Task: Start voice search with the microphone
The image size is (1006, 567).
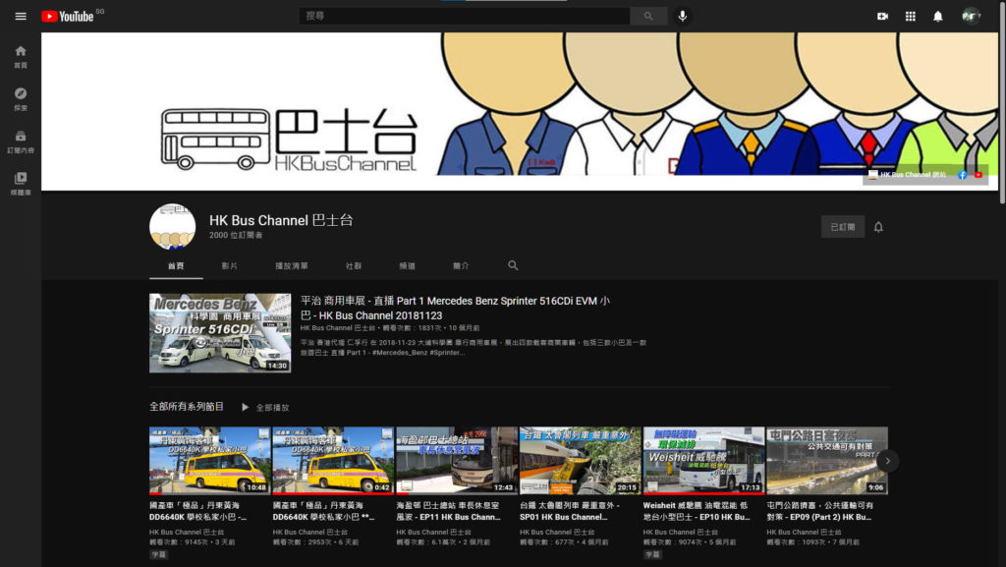Action: pos(683,16)
